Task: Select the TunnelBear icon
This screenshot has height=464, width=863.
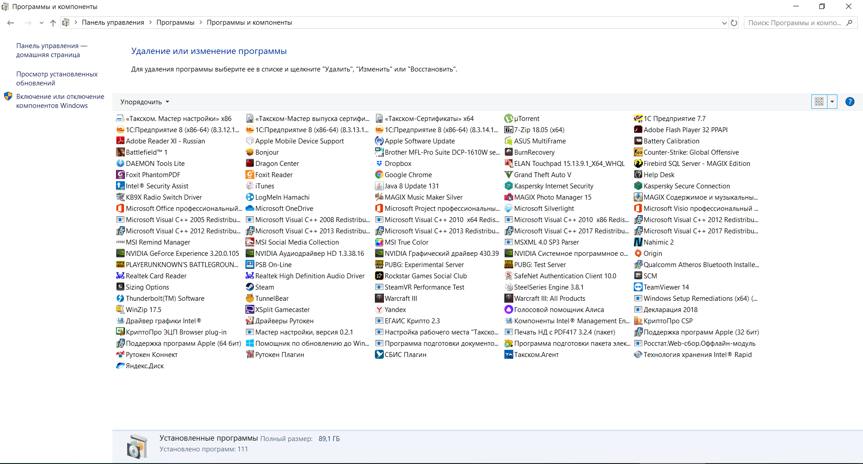Action: (x=250, y=299)
